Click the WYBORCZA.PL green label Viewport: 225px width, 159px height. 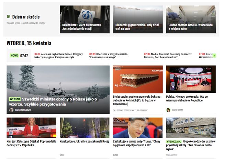tap(174, 142)
